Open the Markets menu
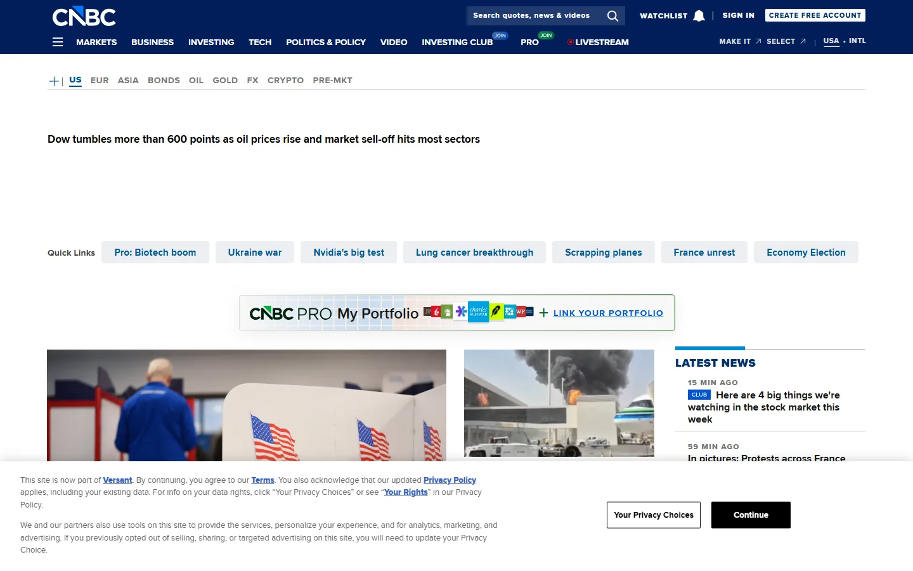Image resolution: width=913 pixels, height=571 pixels. point(96,42)
